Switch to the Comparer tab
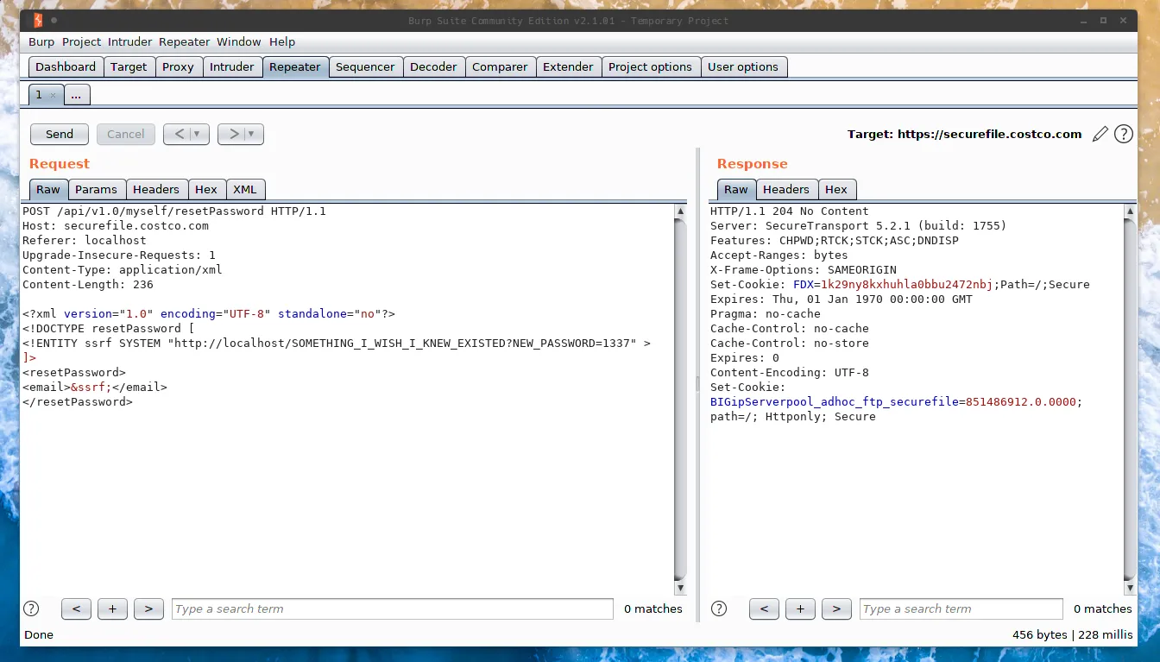The height and width of the screenshot is (662, 1160). pos(500,66)
